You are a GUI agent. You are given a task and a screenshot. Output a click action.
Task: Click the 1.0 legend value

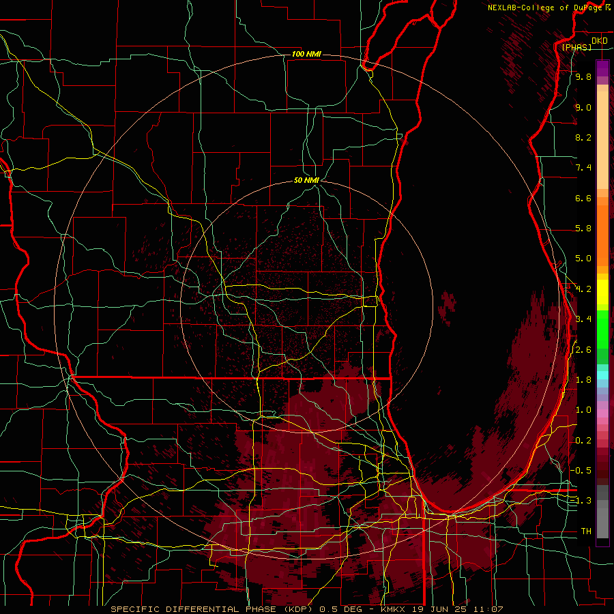(583, 410)
